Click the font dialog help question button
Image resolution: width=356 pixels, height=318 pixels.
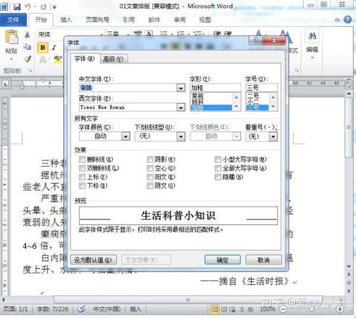click(x=255, y=41)
